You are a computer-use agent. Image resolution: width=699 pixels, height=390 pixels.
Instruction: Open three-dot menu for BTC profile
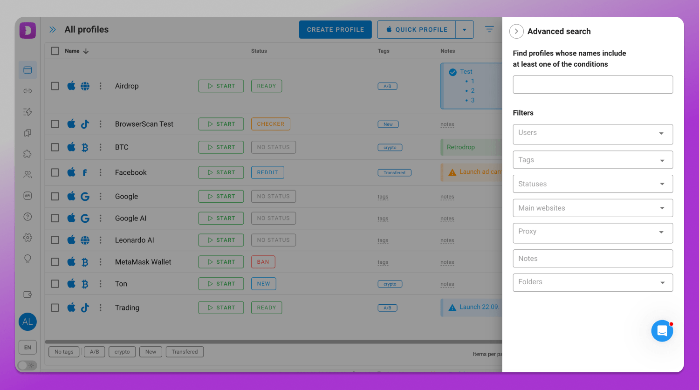coord(100,147)
